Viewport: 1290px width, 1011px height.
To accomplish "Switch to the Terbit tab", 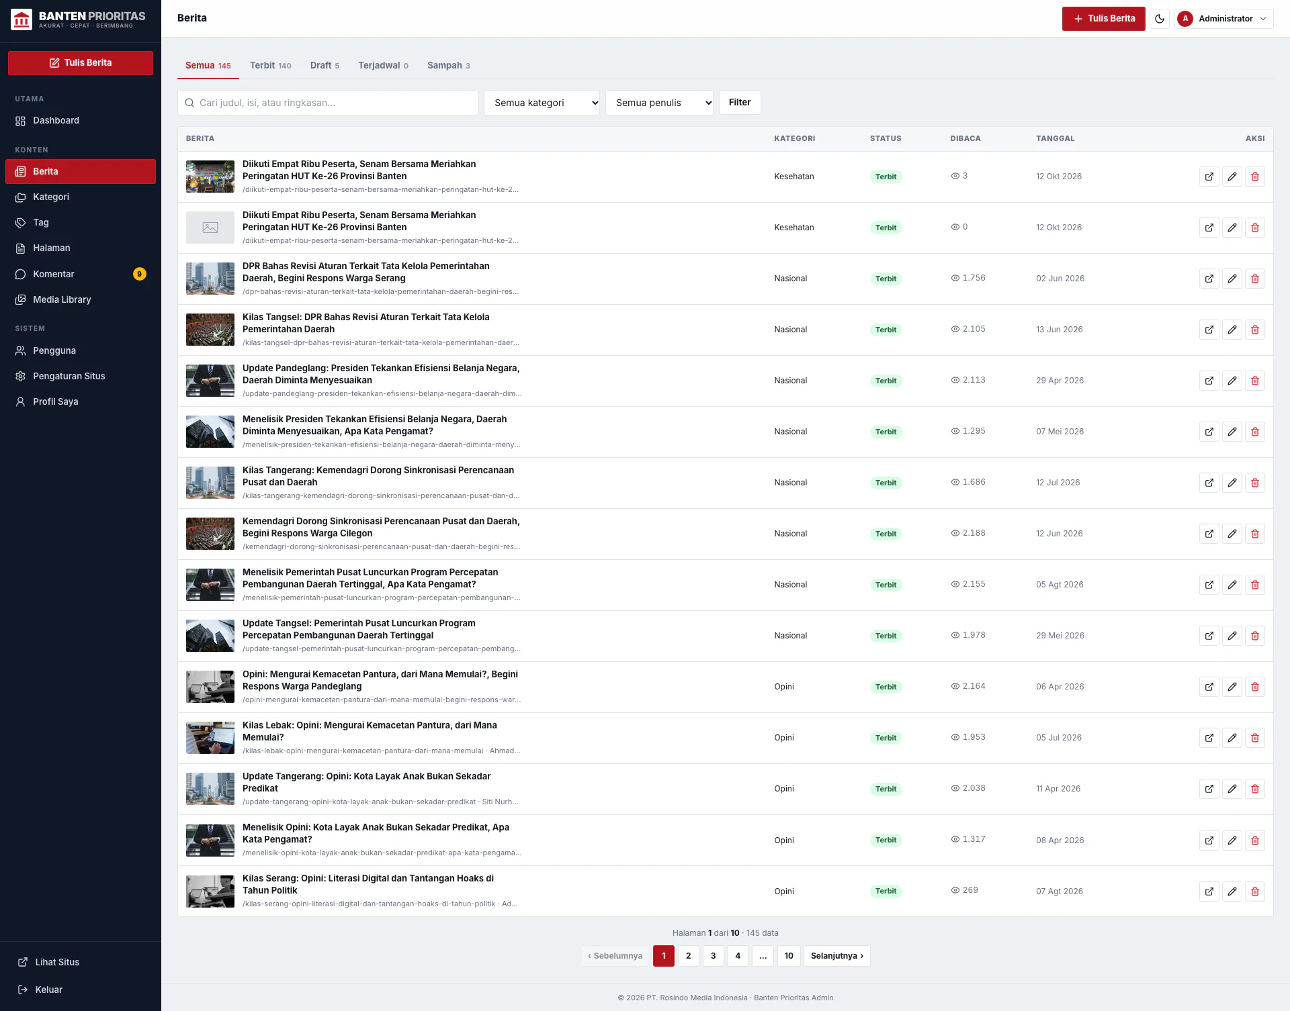I will point(271,65).
